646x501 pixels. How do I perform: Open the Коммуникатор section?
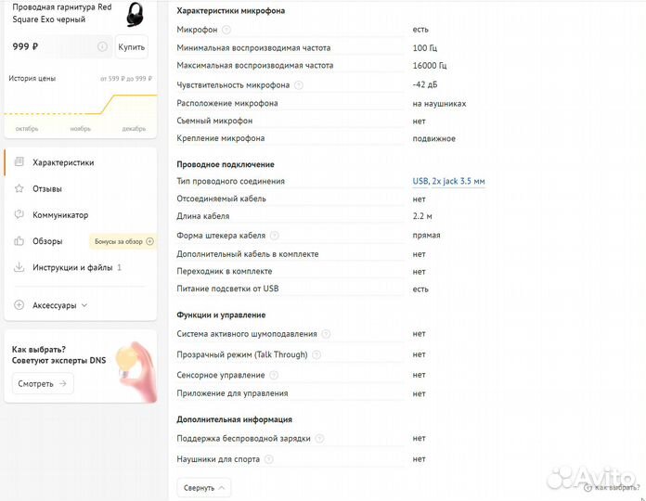click(x=60, y=215)
